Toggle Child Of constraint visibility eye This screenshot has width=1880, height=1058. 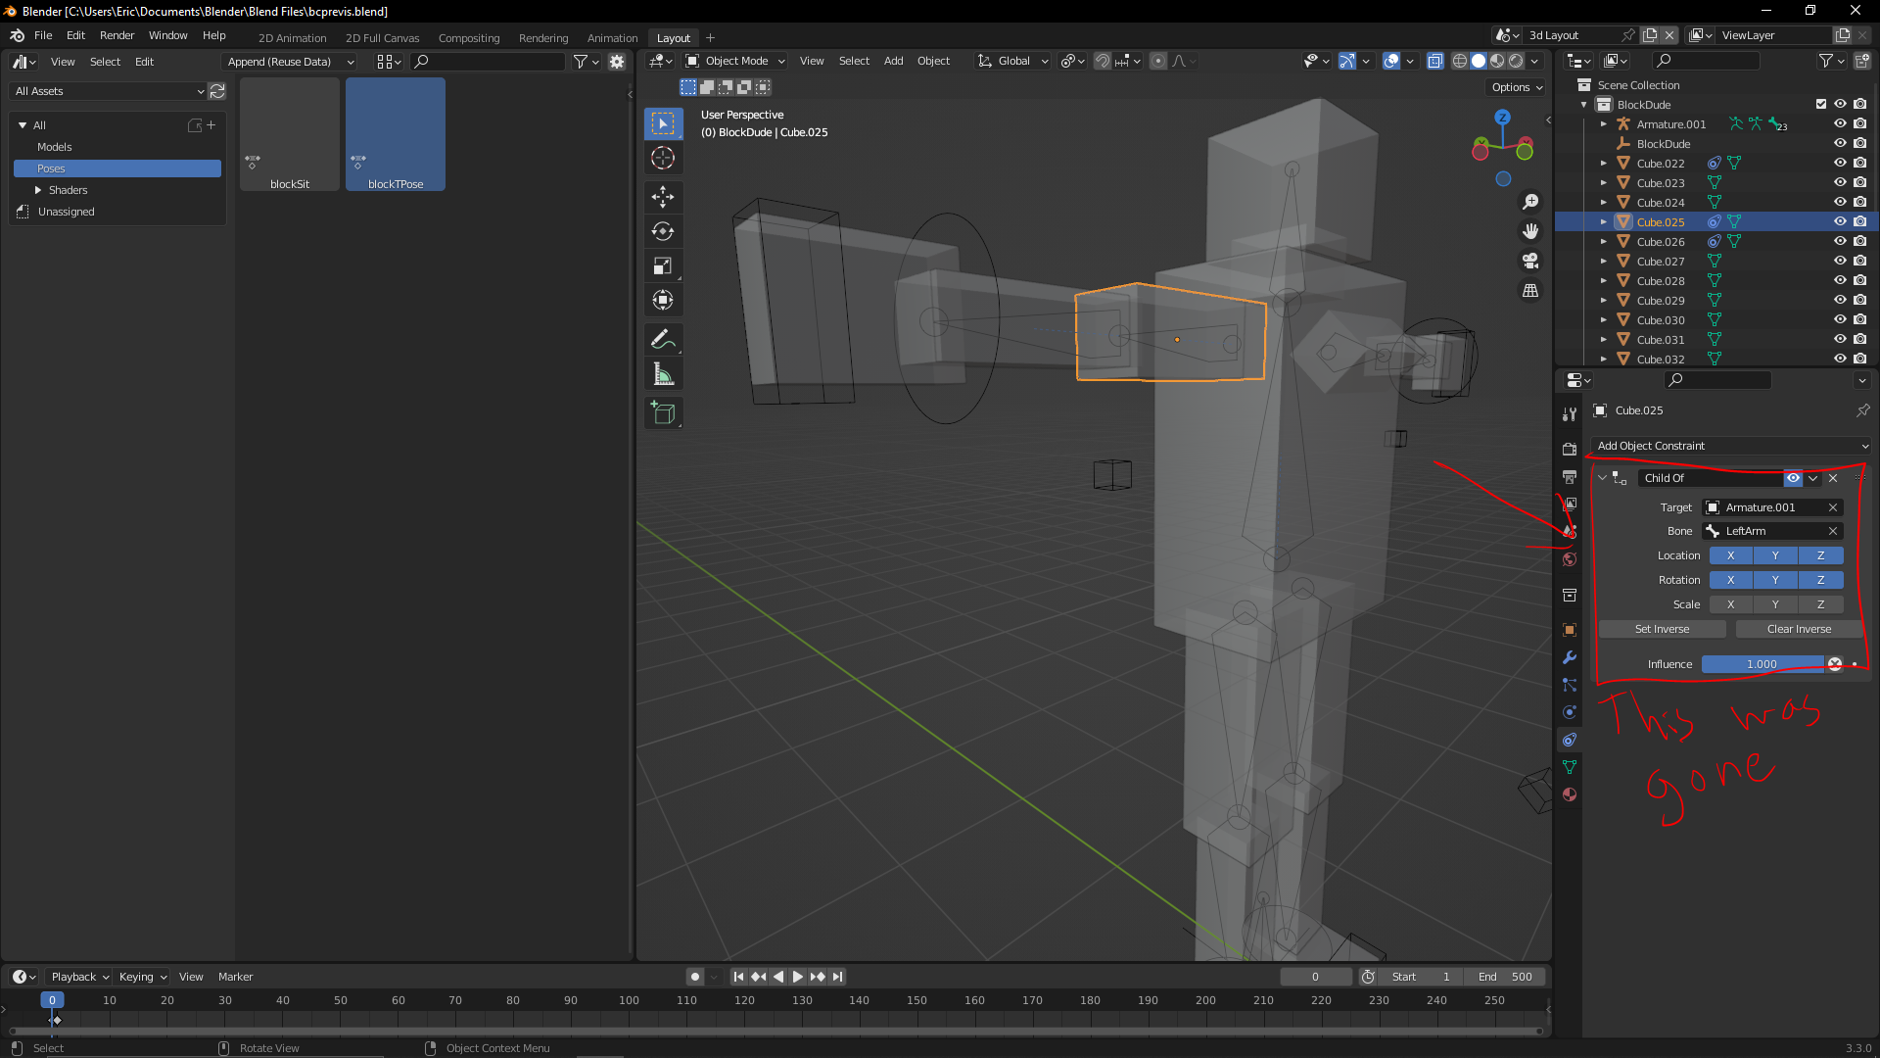pyautogui.click(x=1793, y=478)
